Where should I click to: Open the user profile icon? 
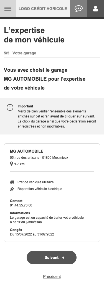[95, 9]
